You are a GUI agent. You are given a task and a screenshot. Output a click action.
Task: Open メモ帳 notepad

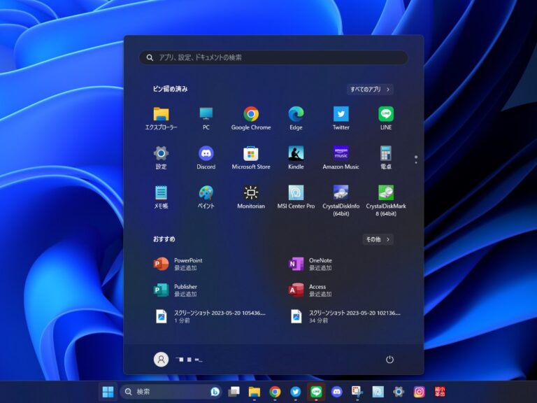pos(161,197)
